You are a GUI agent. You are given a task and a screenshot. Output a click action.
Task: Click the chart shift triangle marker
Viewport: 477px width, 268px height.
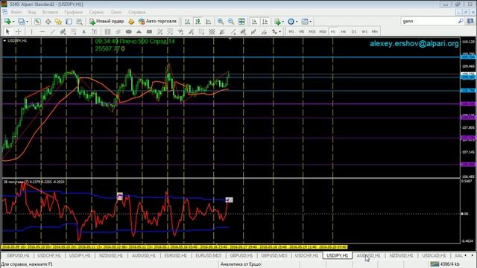(230, 39)
